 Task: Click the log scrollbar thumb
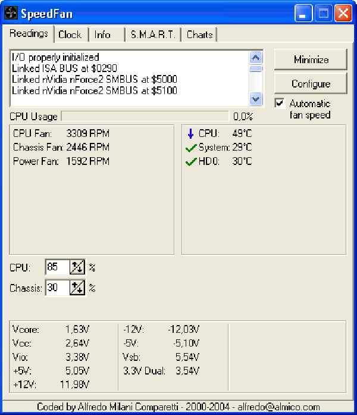255,69
